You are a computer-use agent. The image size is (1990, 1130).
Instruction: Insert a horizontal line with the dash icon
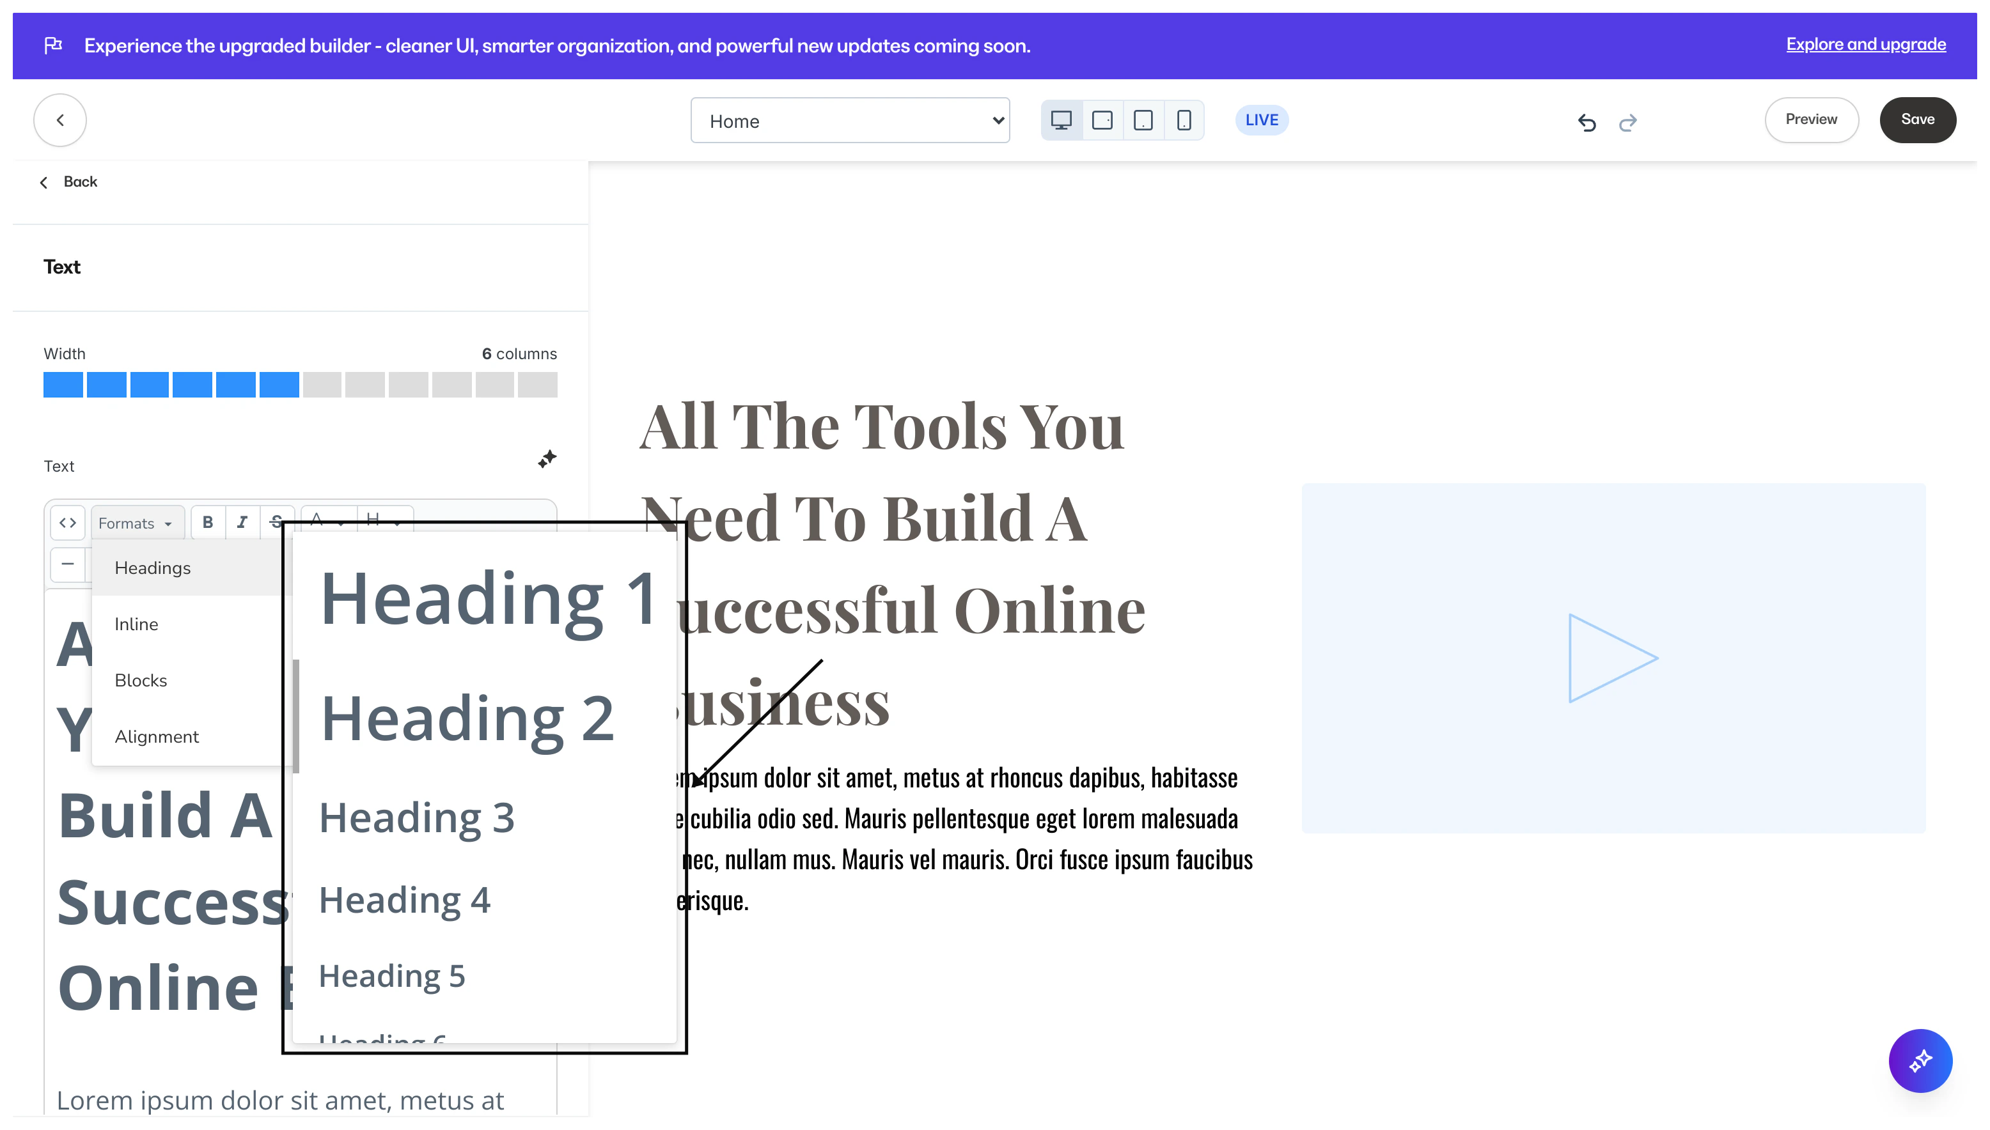click(x=68, y=564)
